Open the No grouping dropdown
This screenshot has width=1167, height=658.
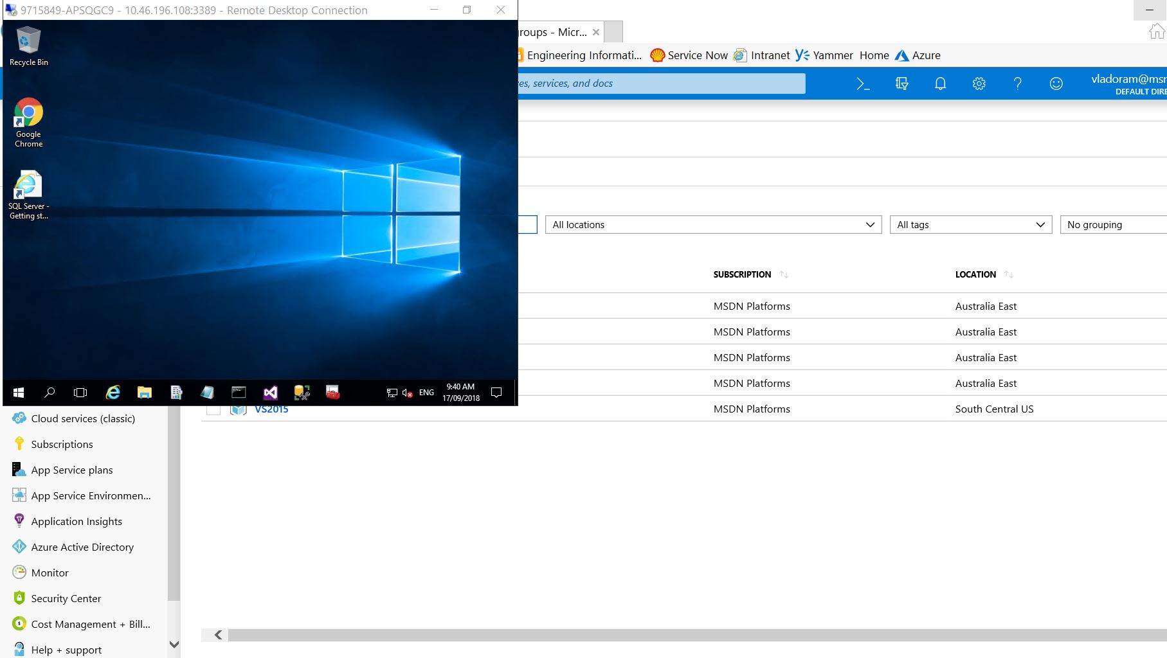click(1114, 225)
